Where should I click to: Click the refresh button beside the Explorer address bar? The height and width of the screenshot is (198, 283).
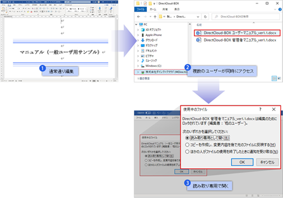(205, 17)
